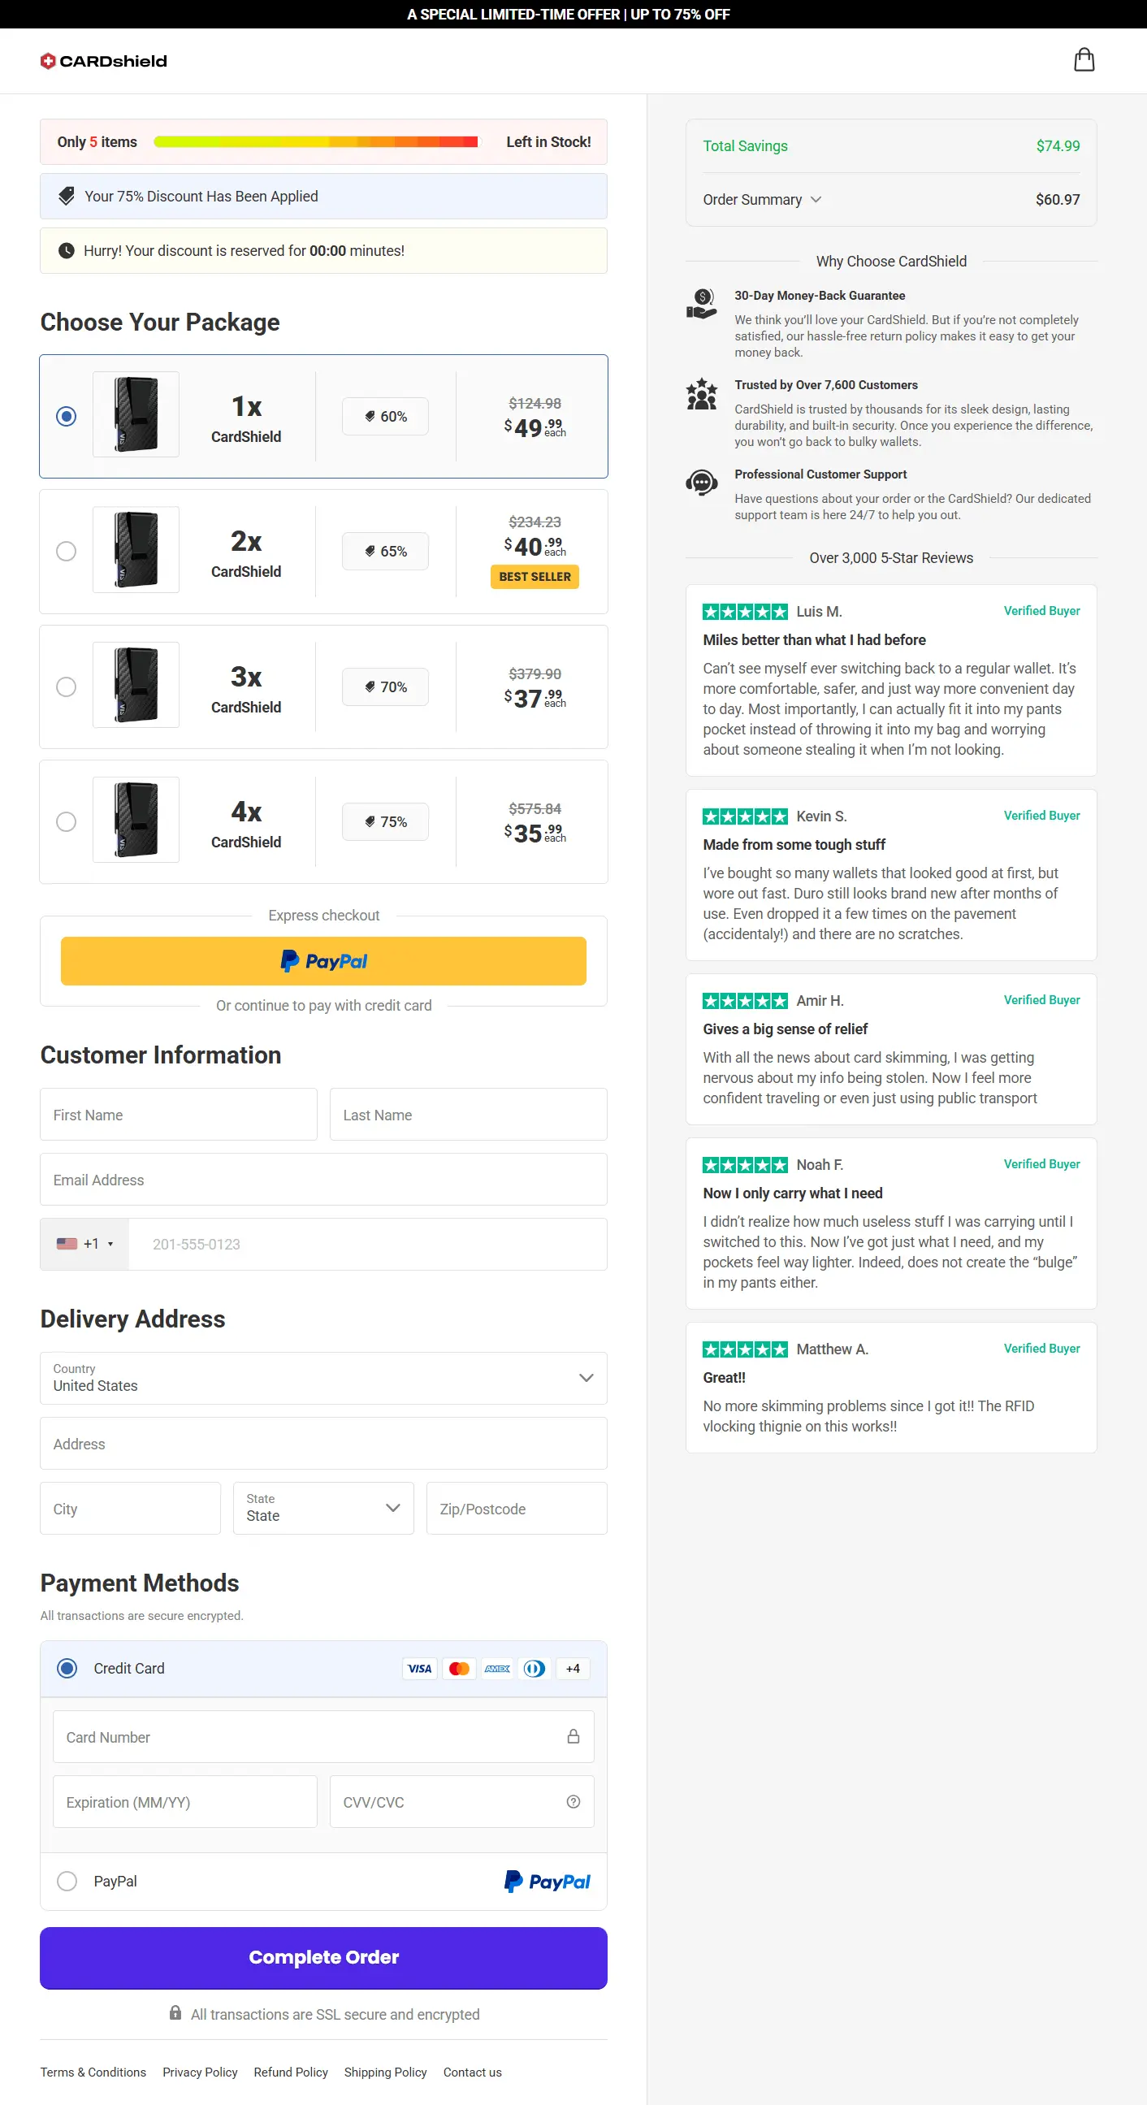The width and height of the screenshot is (1147, 2105).
Task: Open the Country dropdown
Action: pos(323,1379)
